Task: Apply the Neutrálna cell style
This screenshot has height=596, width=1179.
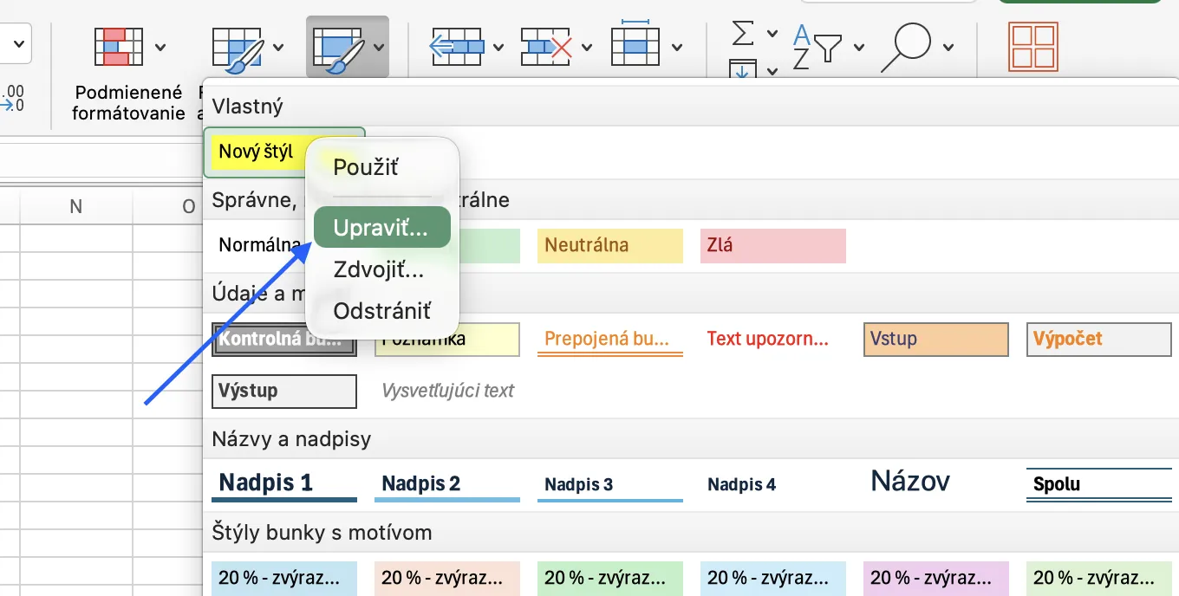Action: click(610, 245)
